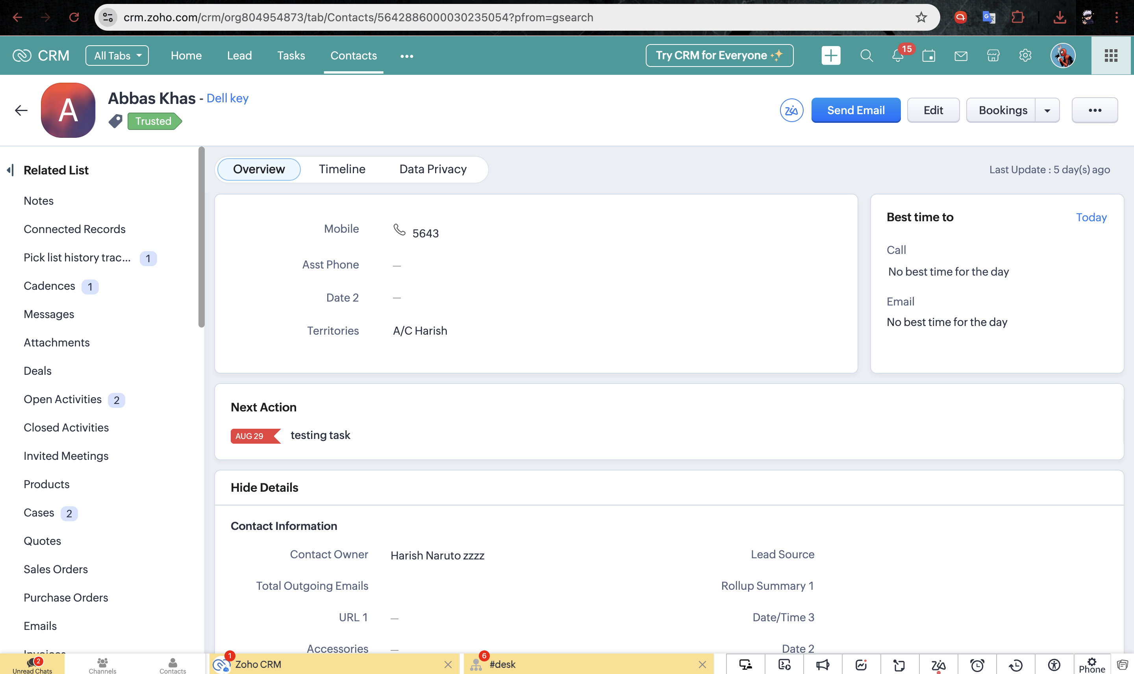The image size is (1134, 674).
Task: Click the plus create-new icon
Action: tap(831, 56)
